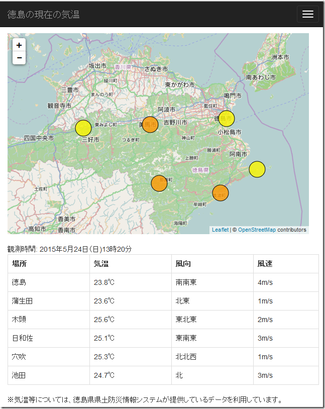This screenshot has width=325, height=409.
Task: Select the 穴吹 location cell
Action: [x=49, y=357]
